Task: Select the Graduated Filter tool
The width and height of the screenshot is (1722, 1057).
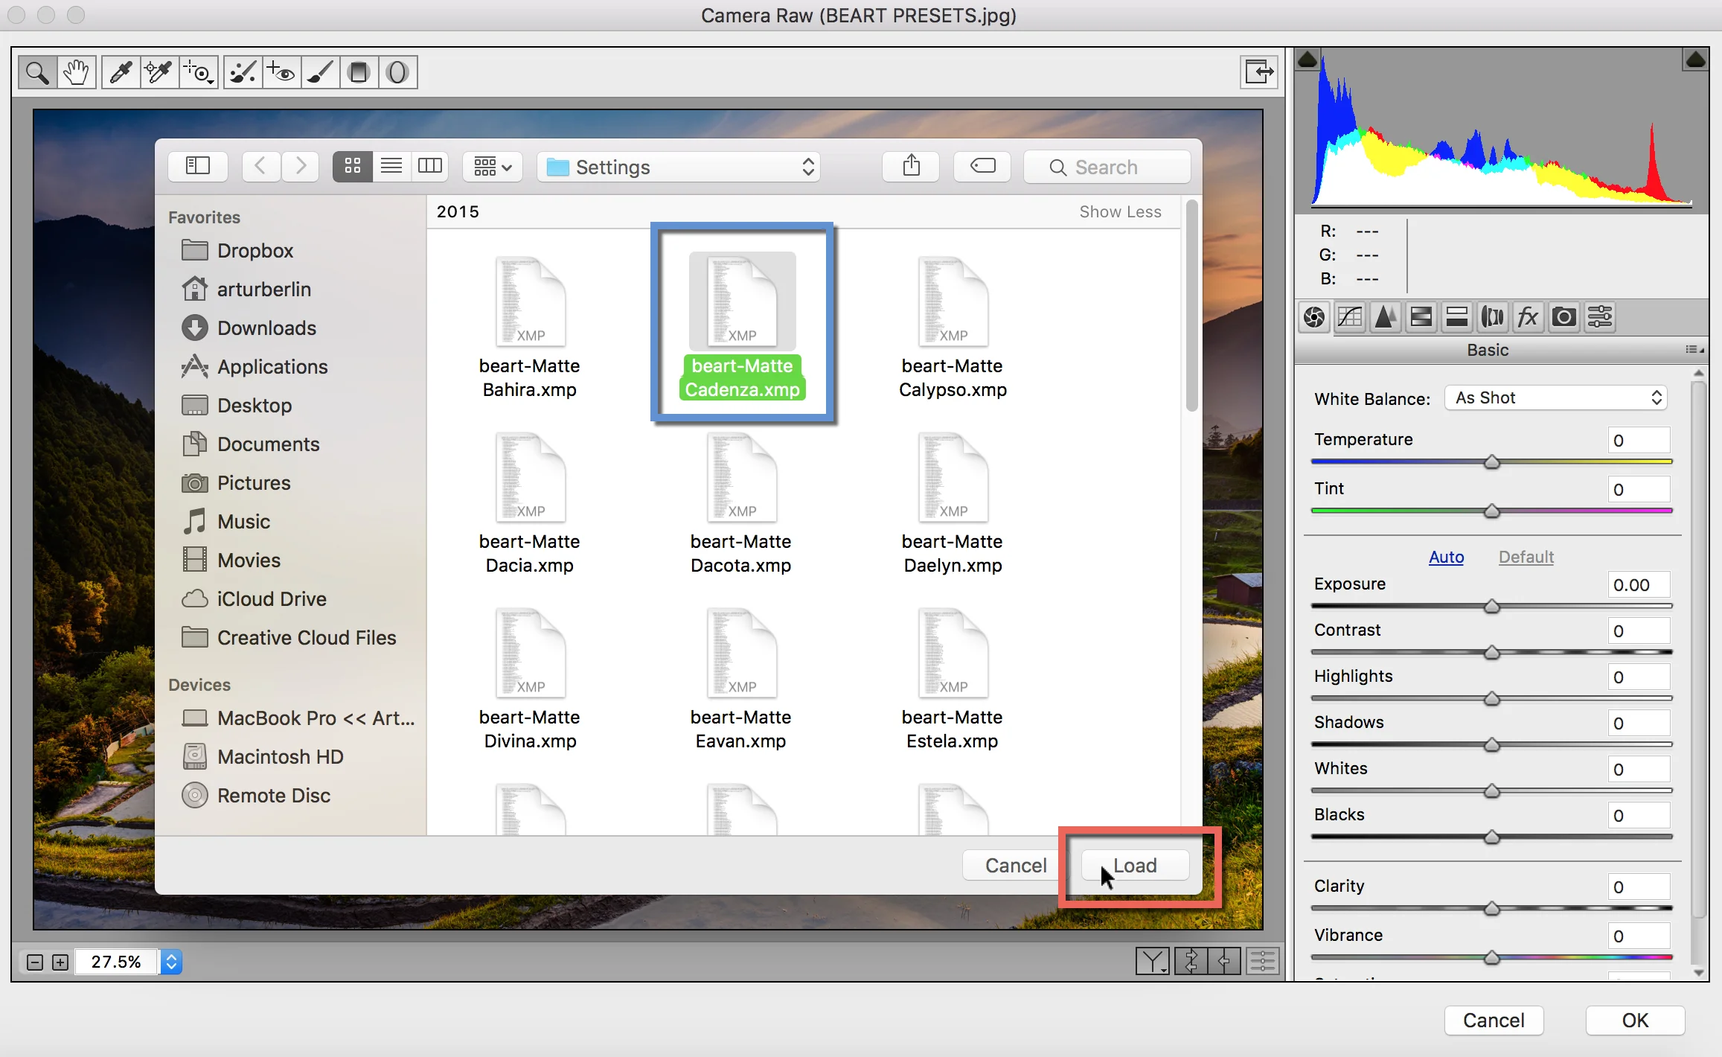Action: pos(359,71)
